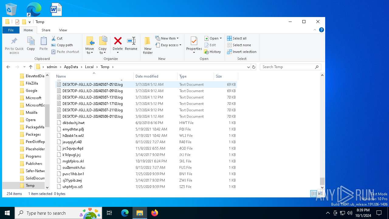Click Invert selection

pyautogui.click(x=242, y=52)
